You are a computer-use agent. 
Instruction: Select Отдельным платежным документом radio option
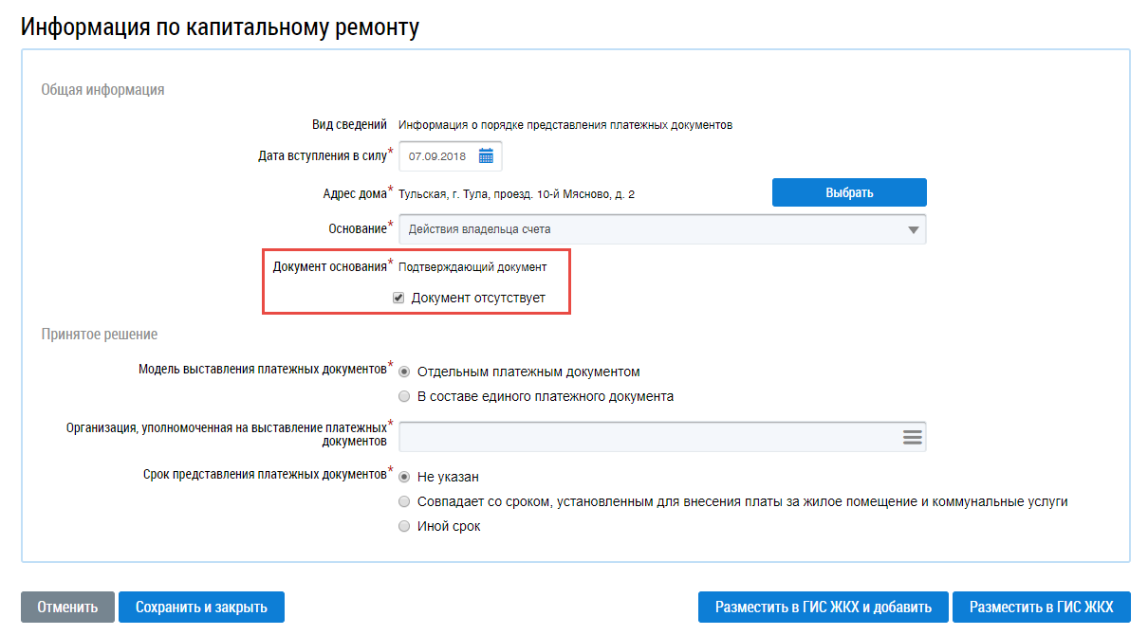[405, 372]
